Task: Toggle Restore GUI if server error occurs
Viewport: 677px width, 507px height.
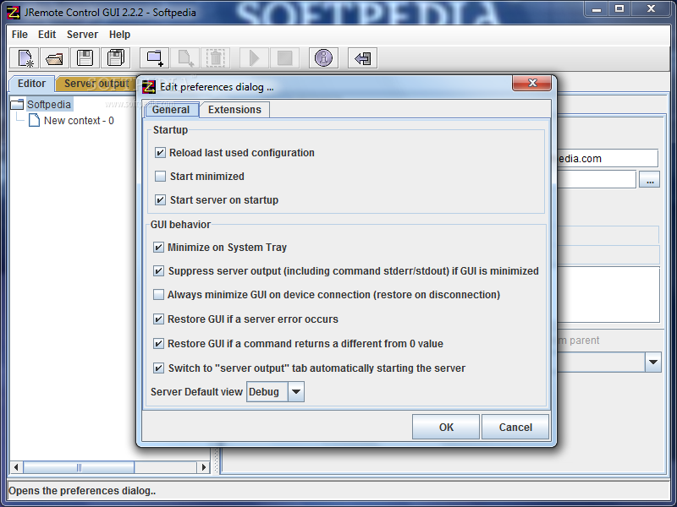Action: click(158, 319)
